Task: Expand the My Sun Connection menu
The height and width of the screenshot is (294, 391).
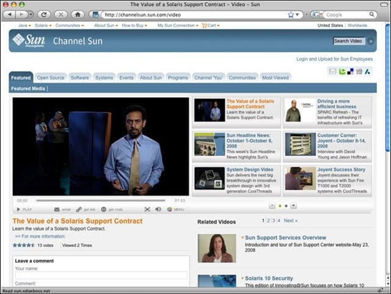Action: [x=178, y=26]
